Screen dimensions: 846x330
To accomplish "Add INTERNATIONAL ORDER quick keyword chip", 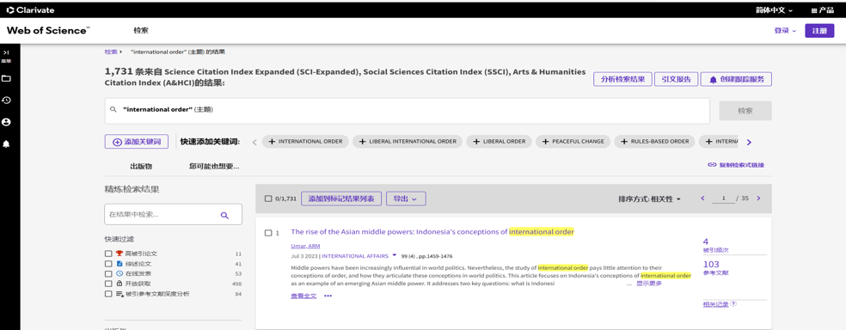I will 306,142.
